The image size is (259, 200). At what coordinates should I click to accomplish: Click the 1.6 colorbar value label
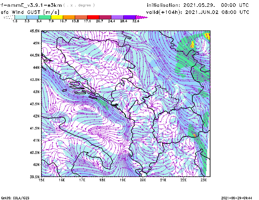(x=15, y=21)
